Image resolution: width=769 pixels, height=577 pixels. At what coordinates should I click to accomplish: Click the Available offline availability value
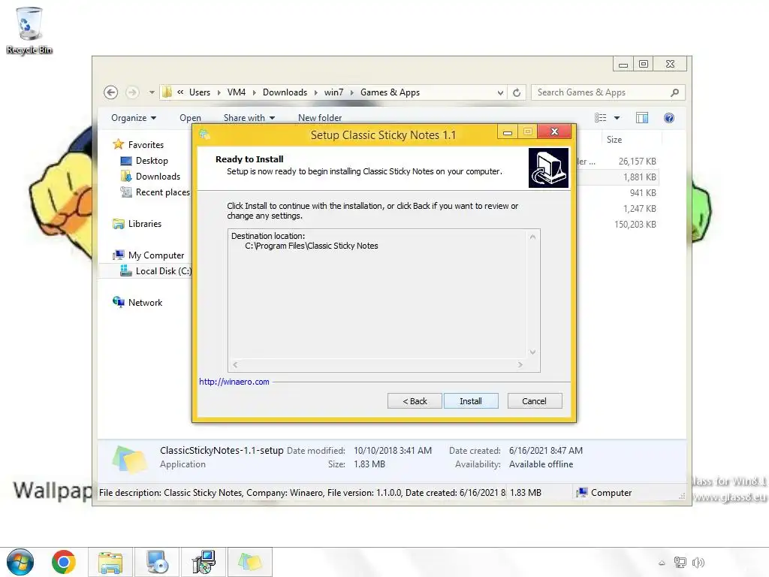(x=541, y=464)
